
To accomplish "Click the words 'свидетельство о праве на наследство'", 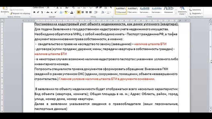I will click(66, 44).
